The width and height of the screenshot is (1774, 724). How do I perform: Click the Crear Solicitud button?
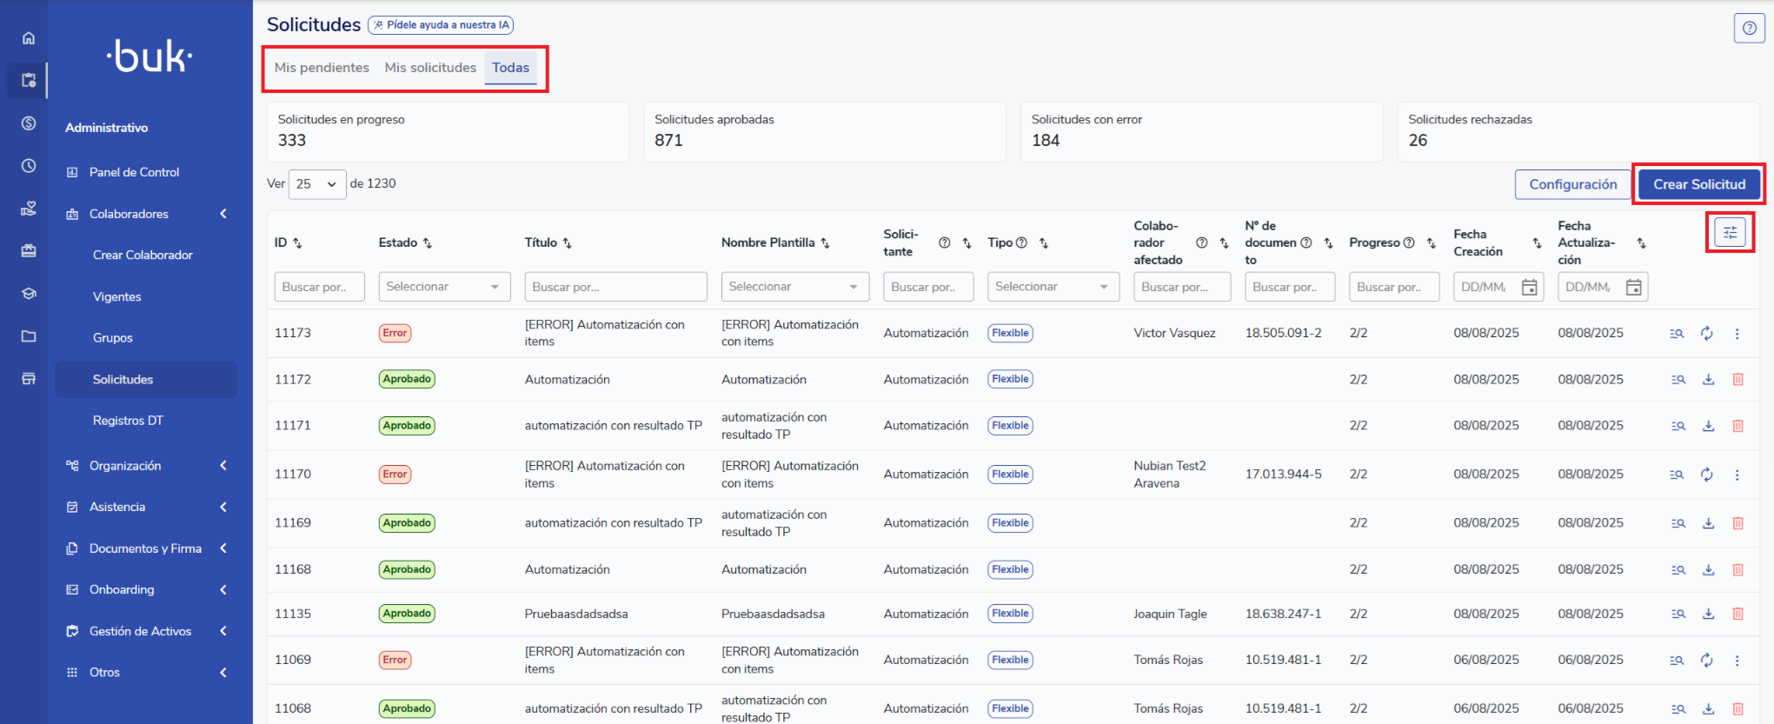[1698, 184]
